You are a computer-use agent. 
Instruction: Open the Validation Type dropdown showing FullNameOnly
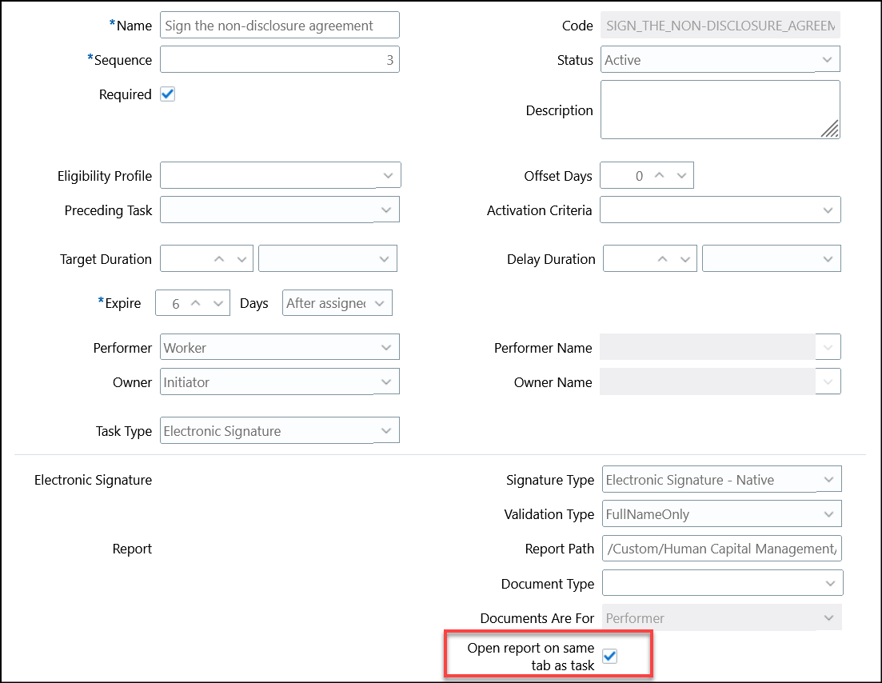coord(829,513)
